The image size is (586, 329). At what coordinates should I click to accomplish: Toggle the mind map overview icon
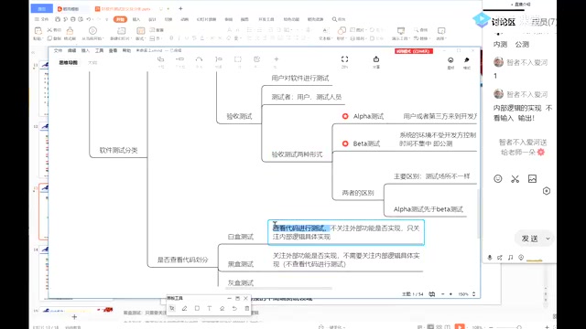pyautogui.click(x=431, y=294)
